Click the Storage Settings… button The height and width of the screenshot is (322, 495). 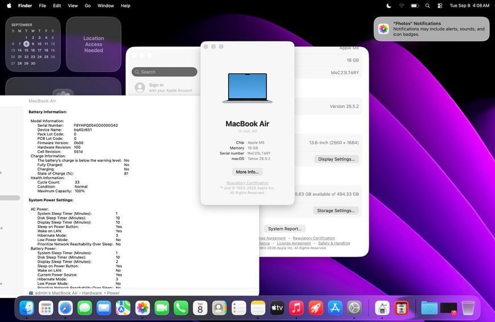click(x=336, y=210)
